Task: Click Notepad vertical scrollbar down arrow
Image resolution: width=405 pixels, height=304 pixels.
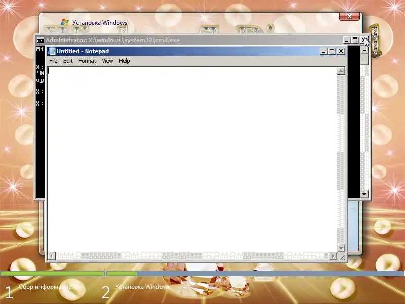Action: pyautogui.click(x=341, y=248)
